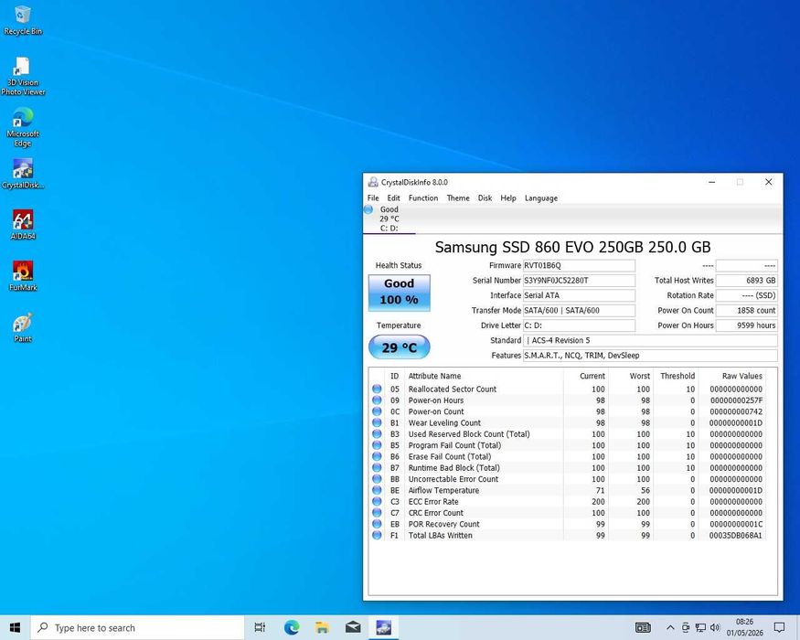800x640 pixels.
Task: Open the Mail app on the taskbar
Action: [353, 627]
